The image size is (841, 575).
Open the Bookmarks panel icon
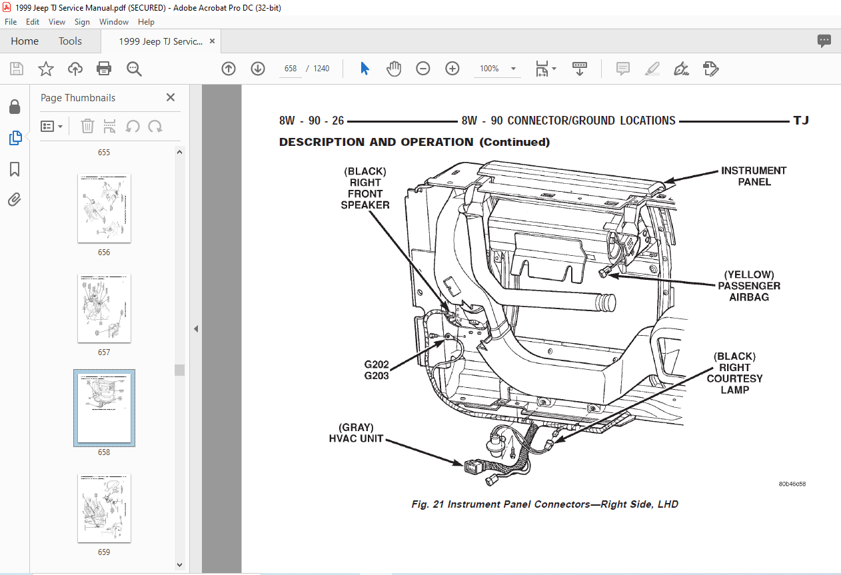pyautogui.click(x=15, y=169)
